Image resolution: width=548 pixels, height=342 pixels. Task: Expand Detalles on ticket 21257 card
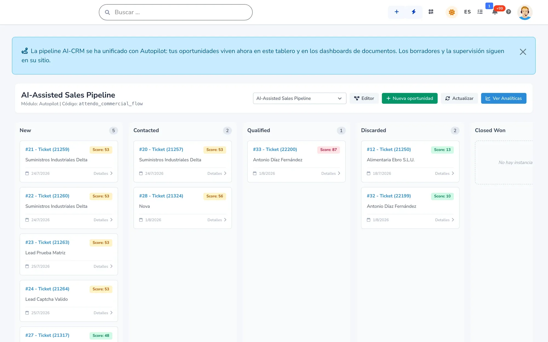point(217,173)
